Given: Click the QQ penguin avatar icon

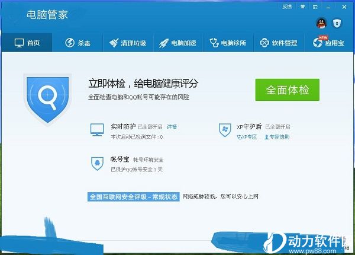Looking at the screenshot, I should pos(321,23).
